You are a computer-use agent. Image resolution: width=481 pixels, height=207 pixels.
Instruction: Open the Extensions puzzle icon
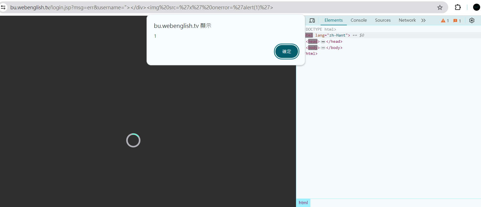[x=458, y=7]
